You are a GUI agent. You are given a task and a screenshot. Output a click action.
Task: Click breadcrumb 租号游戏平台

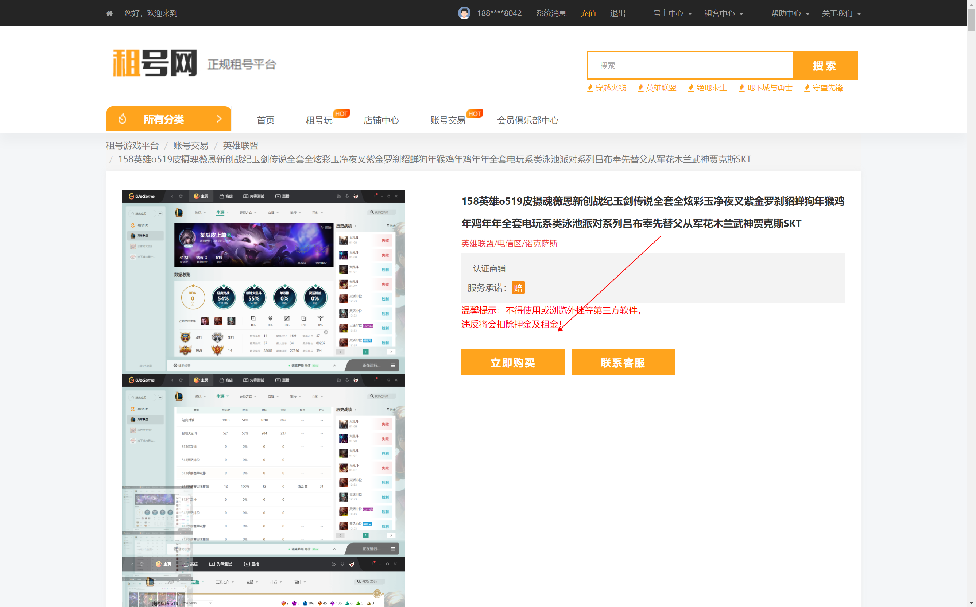click(132, 145)
